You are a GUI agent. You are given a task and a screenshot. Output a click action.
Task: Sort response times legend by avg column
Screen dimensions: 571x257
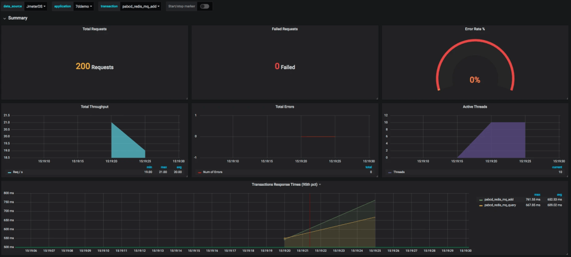[x=559, y=195]
